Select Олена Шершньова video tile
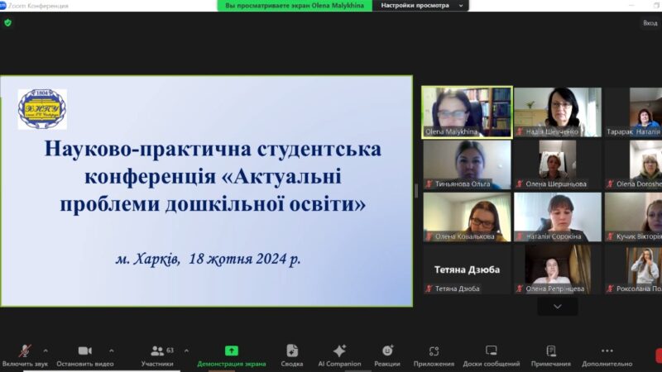The height and width of the screenshot is (372, 662). click(x=558, y=165)
